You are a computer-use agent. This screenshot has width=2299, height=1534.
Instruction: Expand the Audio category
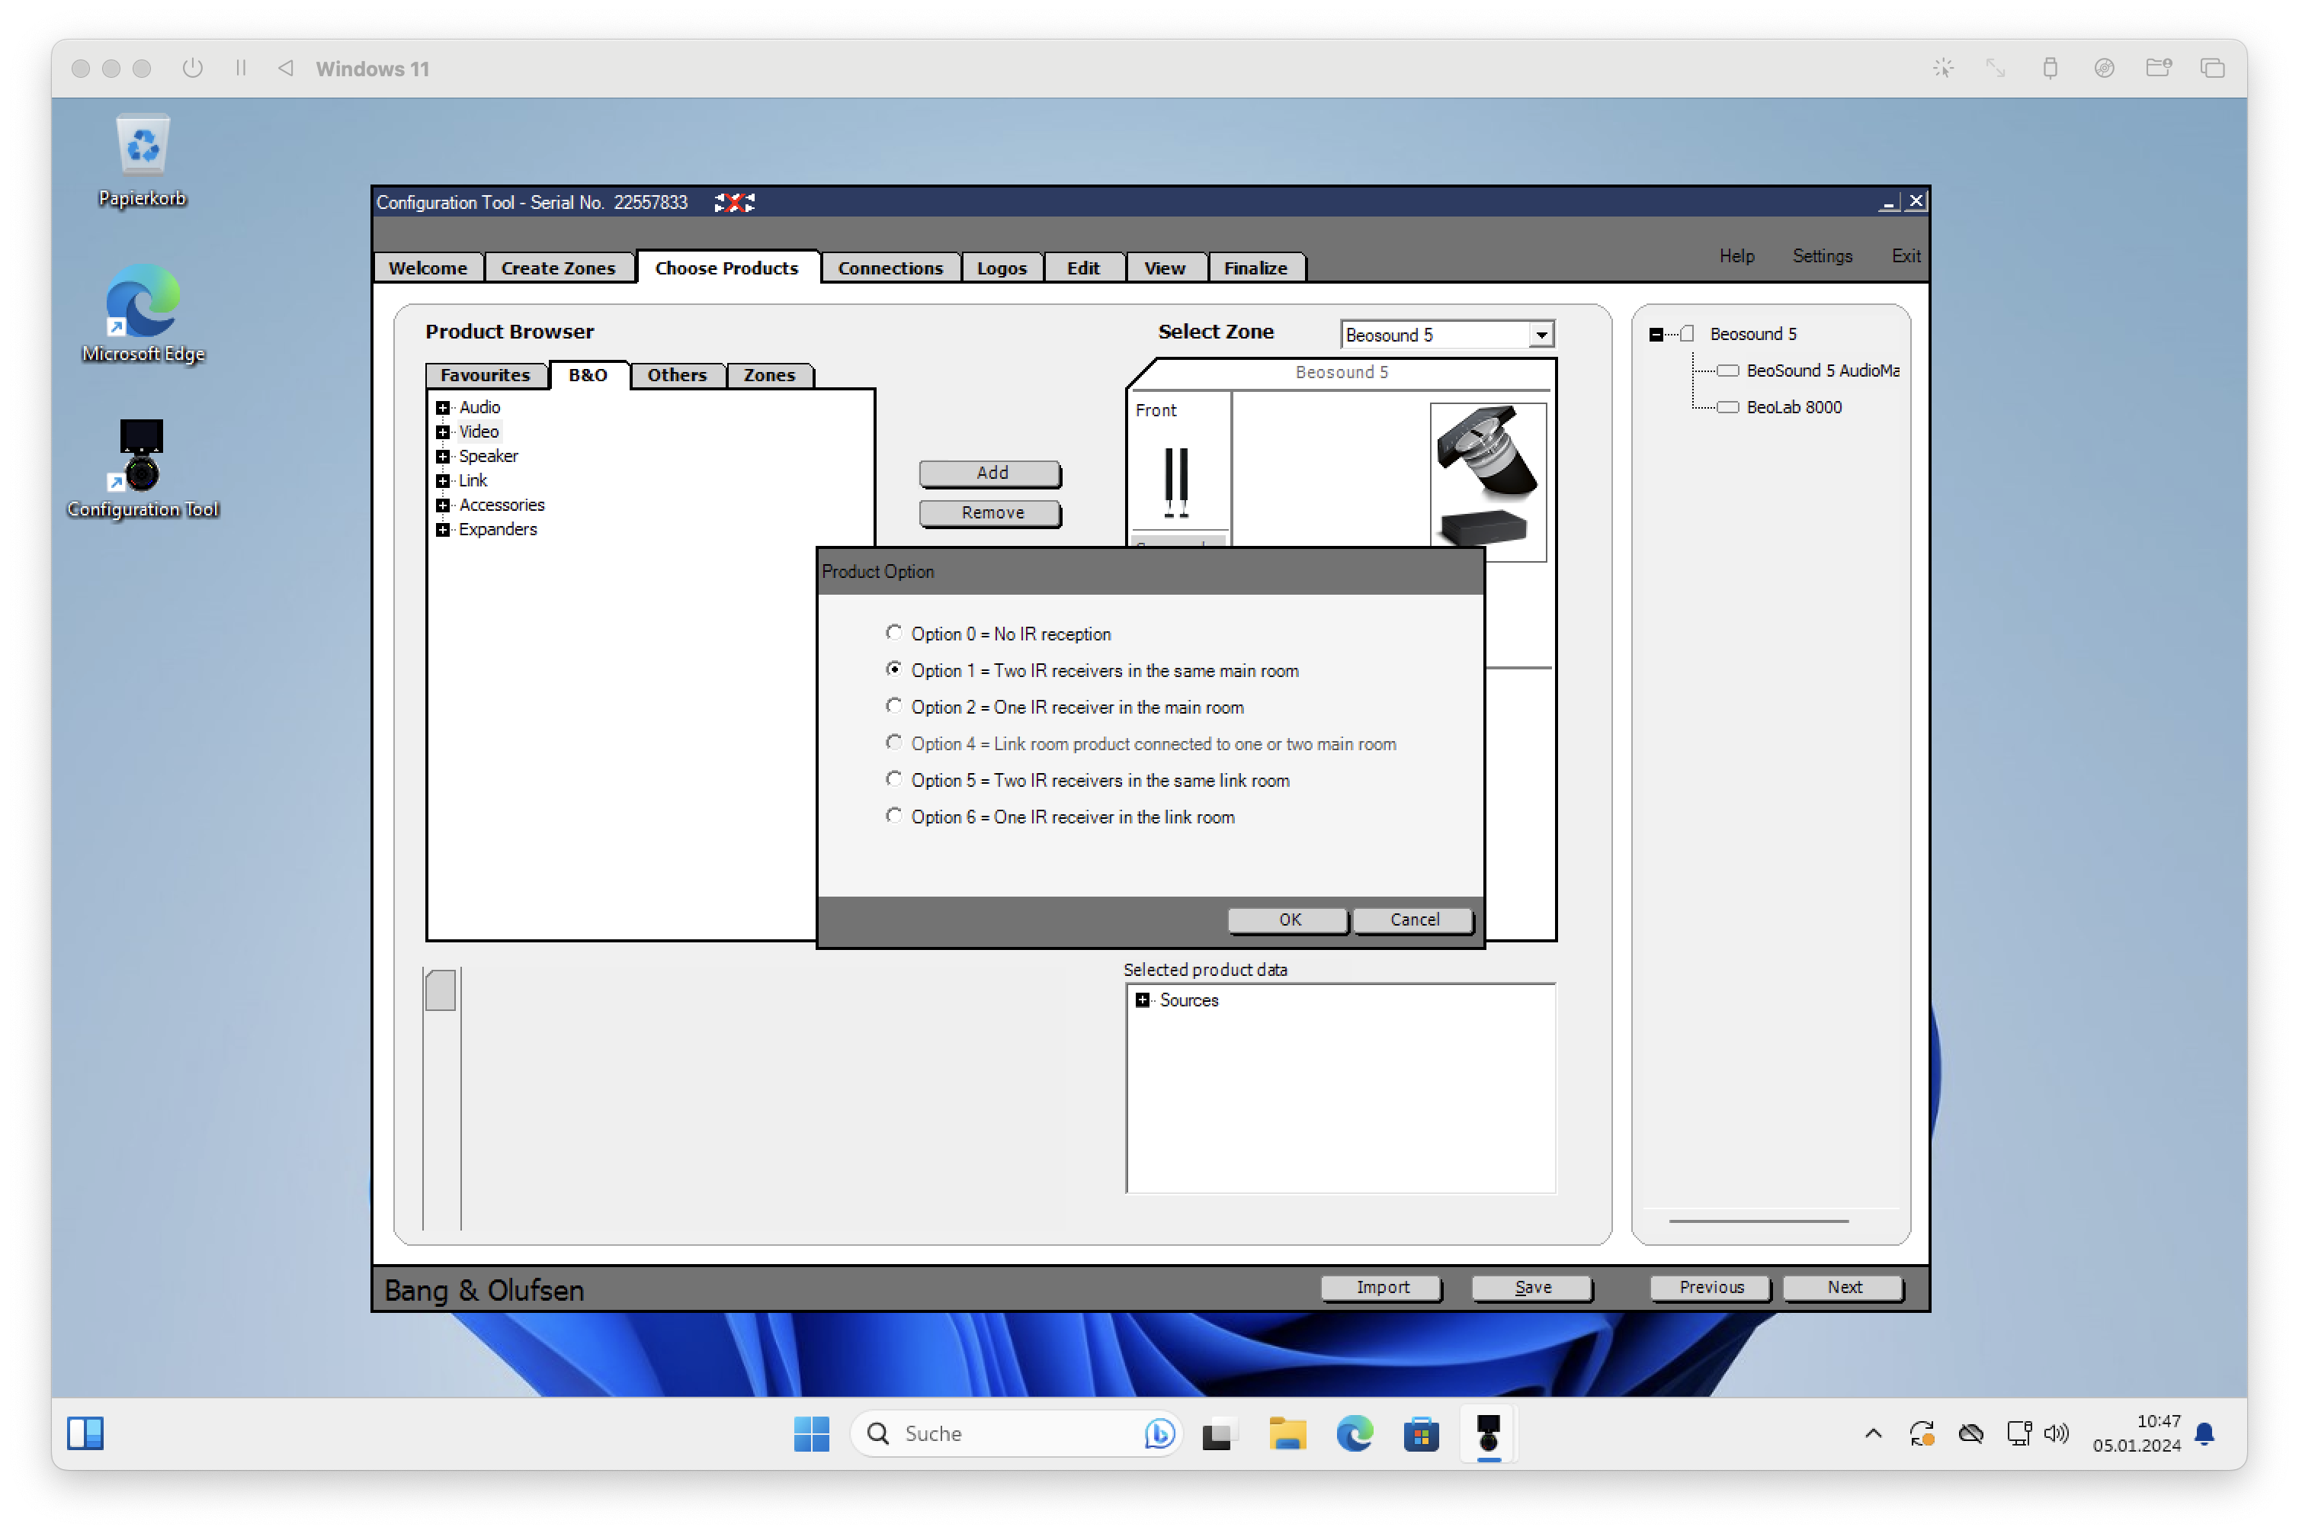coord(443,408)
